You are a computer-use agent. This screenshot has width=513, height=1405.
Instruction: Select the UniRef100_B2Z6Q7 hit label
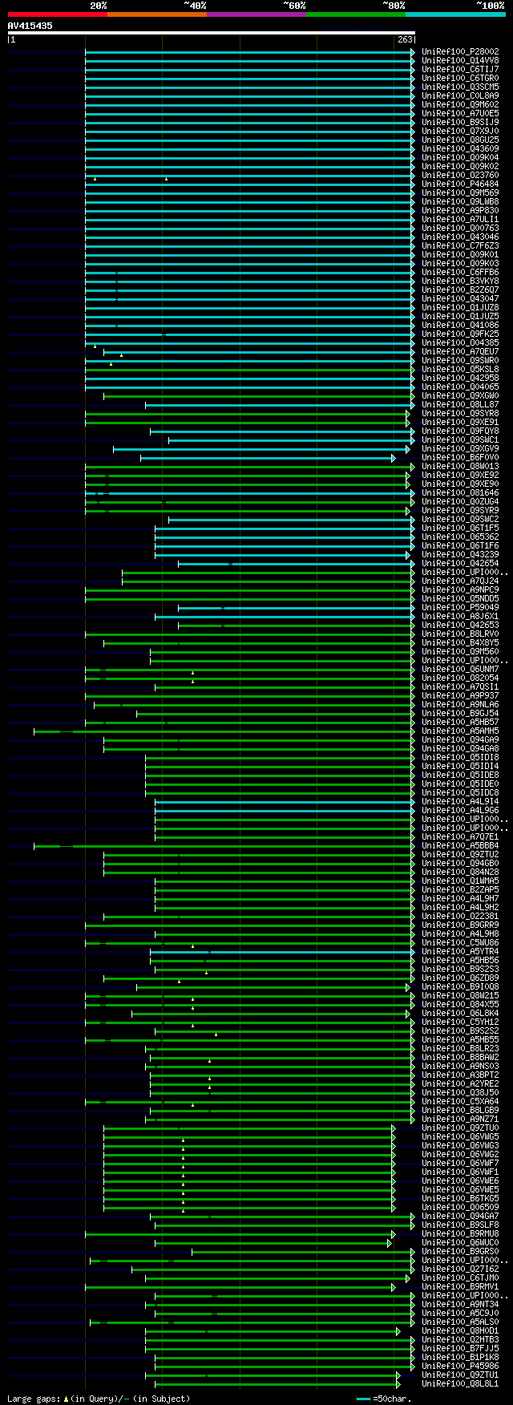pyautogui.click(x=460, y=290)
